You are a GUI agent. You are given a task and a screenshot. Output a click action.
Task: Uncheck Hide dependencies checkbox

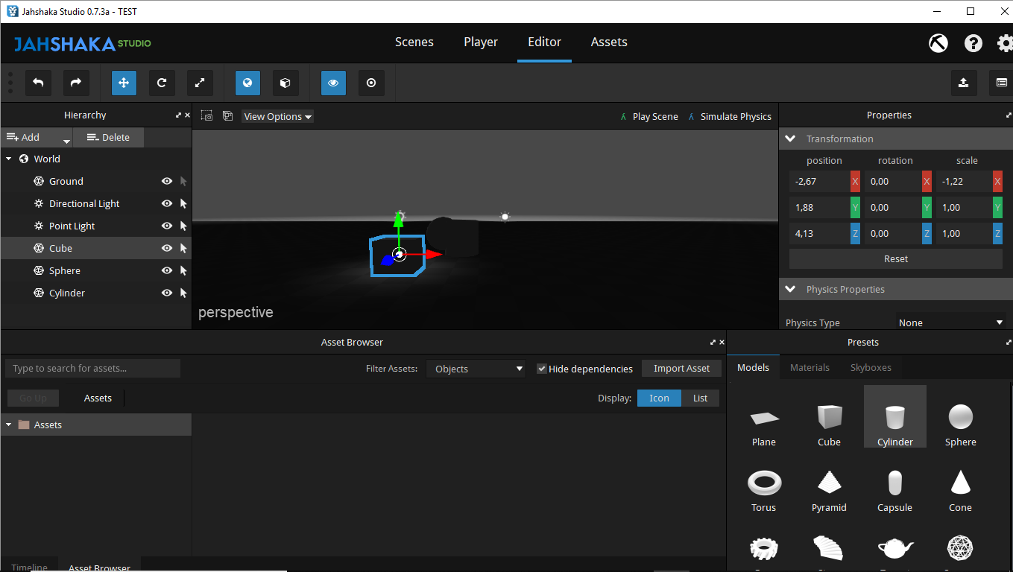(542, 369)
